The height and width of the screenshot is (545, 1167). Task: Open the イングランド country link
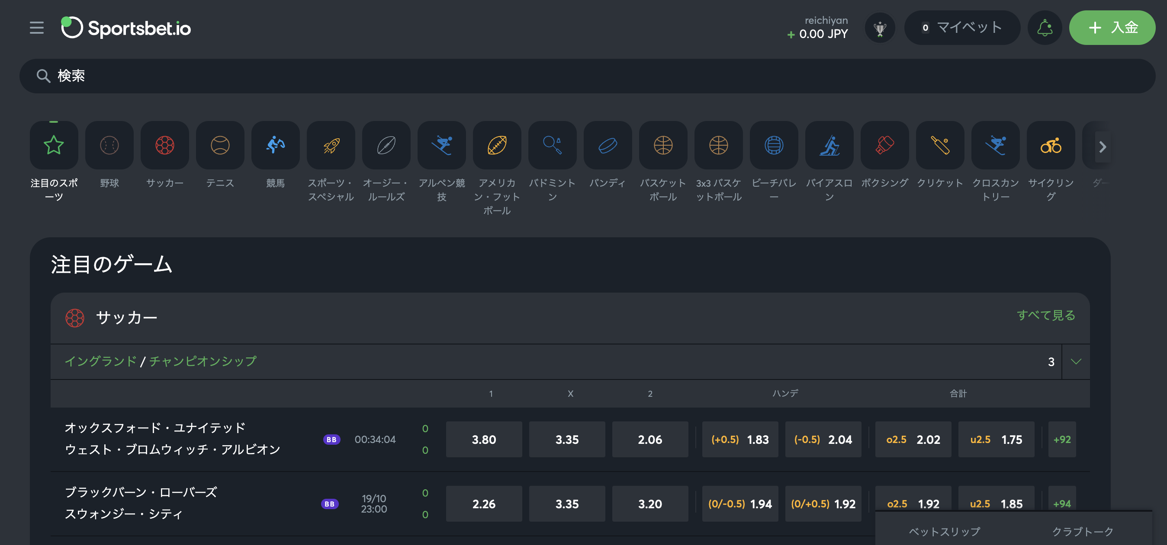point(100,361)
